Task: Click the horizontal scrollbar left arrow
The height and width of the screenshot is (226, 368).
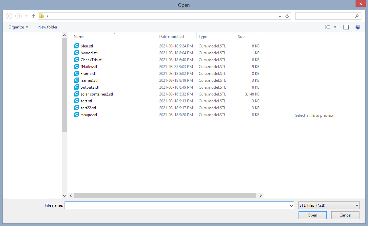Action: coord(71,196)
